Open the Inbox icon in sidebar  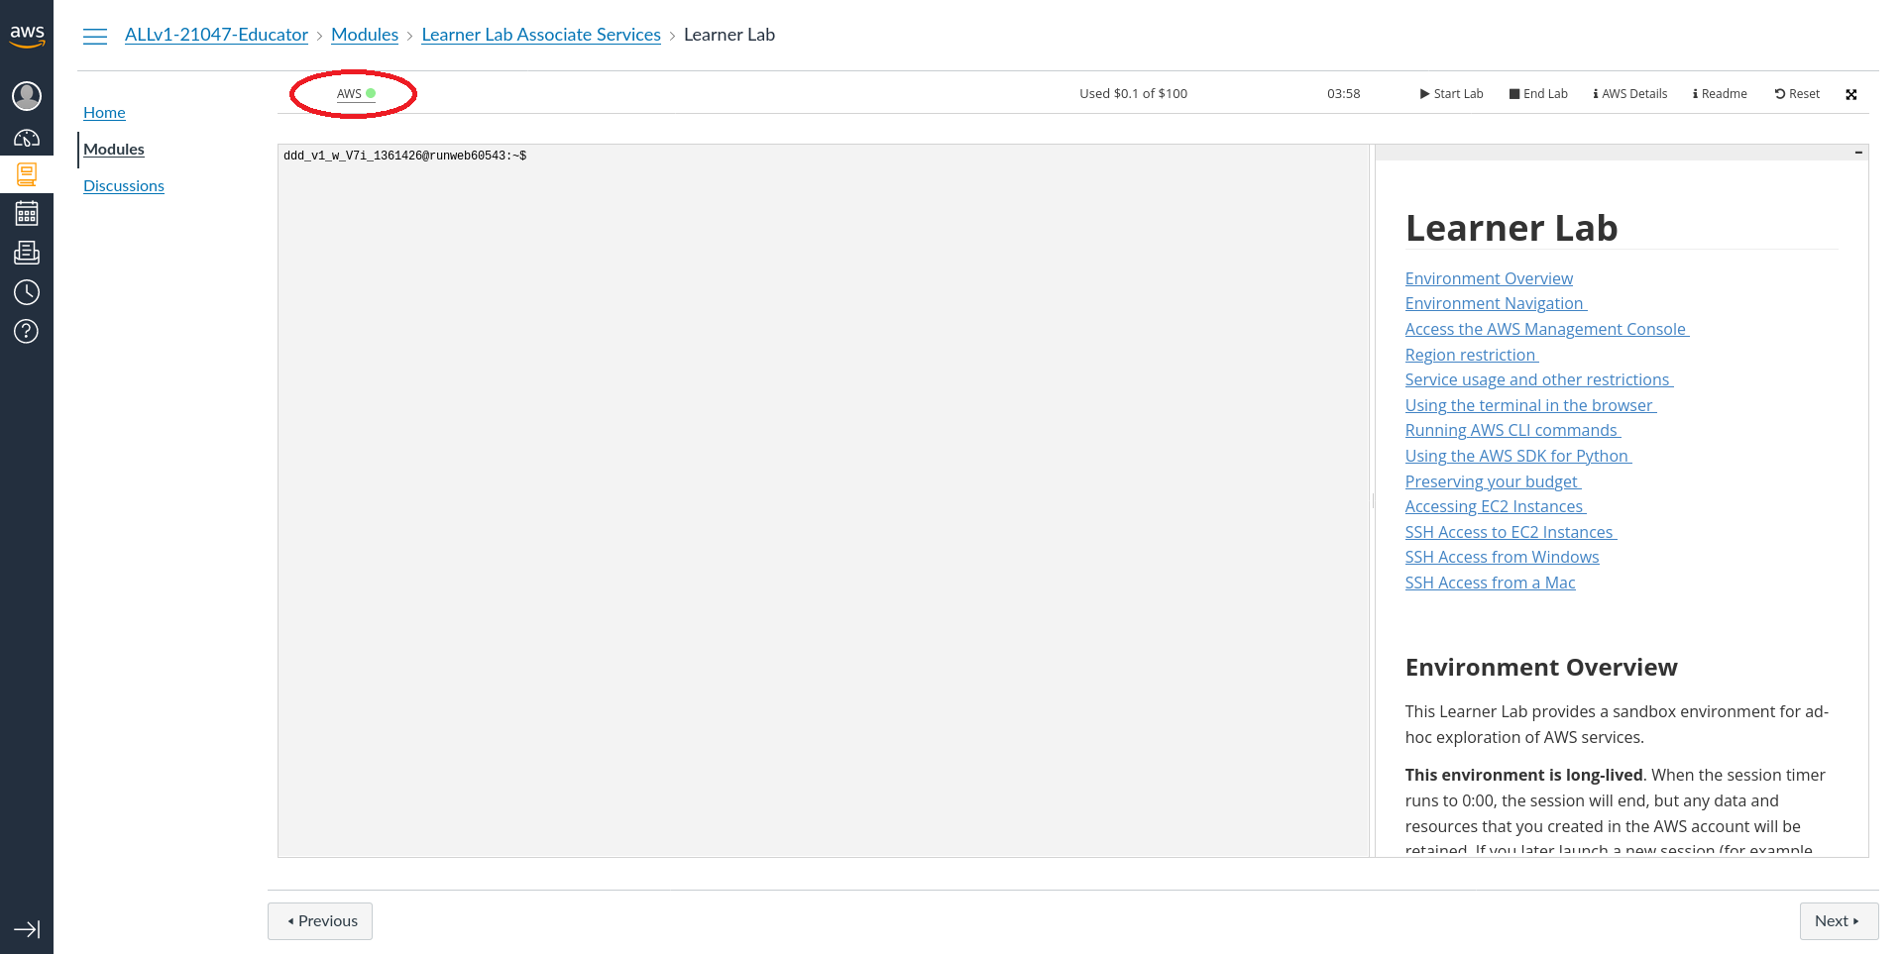pos(27,253)
